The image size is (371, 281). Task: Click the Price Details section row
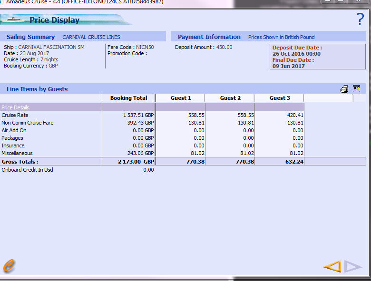click(x=152, y=107)
